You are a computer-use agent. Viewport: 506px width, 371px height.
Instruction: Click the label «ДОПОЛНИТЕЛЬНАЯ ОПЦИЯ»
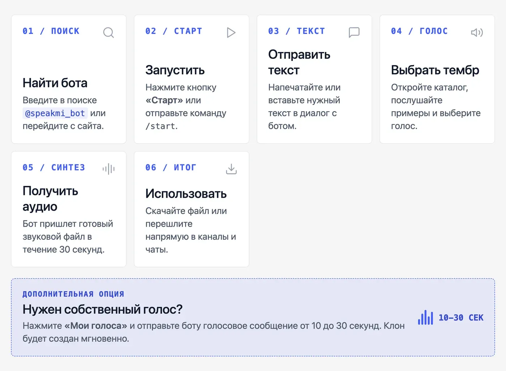pos(73,294)
